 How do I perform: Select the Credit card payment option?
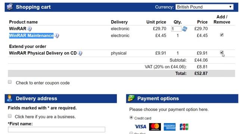[x=131, y=118]
